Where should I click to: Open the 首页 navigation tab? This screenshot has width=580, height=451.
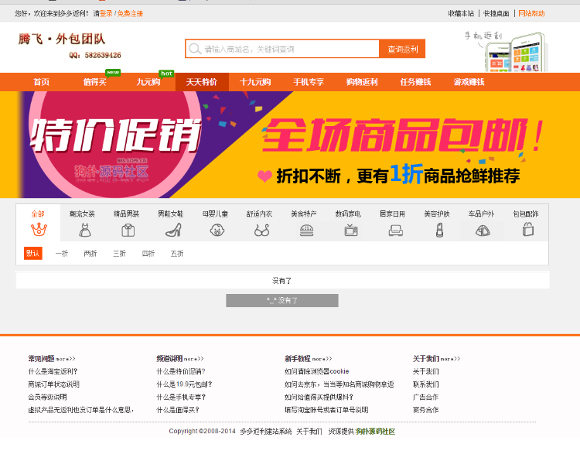click(x=42, y=82)
